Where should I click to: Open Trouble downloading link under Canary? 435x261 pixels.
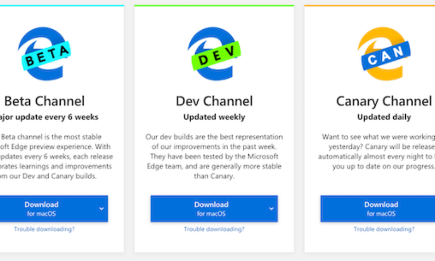coord(384,229)
